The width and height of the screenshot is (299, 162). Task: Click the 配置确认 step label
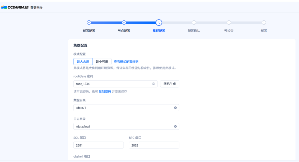(193, 30)
